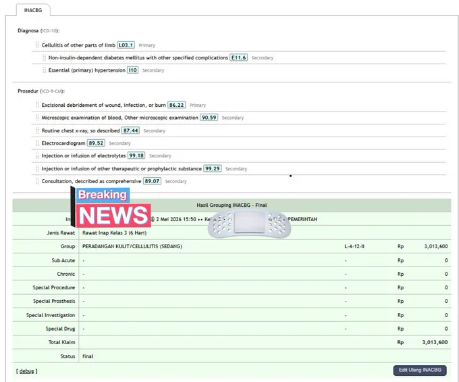
Task: Click diagnosis Essential (primary) hypertension
Action: pyautogui.click(x=87, y=70)
